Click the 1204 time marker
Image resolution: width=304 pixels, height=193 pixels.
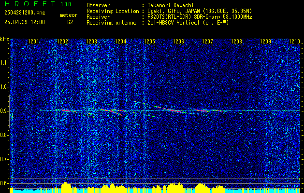[121, 41]
